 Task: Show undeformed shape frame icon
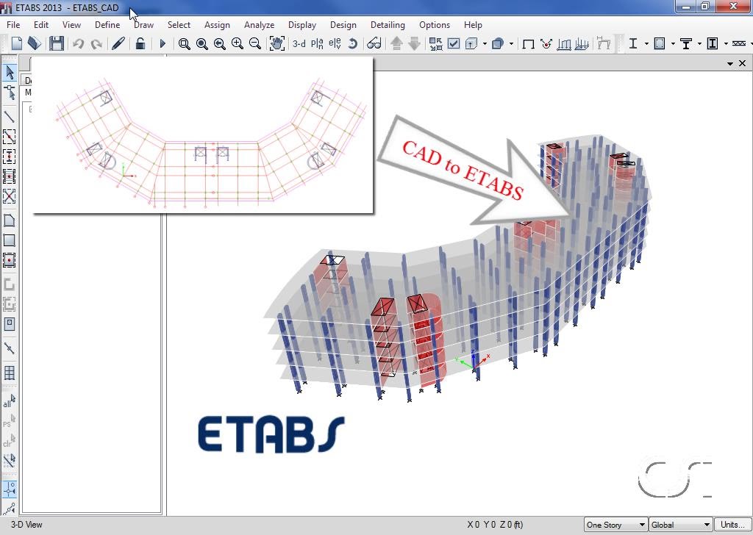click(528, 43)
